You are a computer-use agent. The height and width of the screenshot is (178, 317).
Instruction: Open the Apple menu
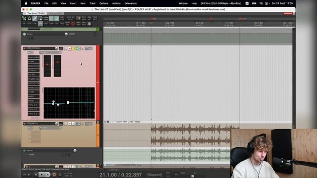pyautogui.click(x=26, y=3)
